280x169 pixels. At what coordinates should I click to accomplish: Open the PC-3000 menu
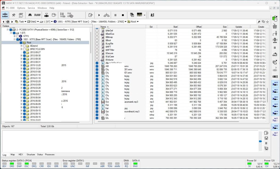point(10,8)
